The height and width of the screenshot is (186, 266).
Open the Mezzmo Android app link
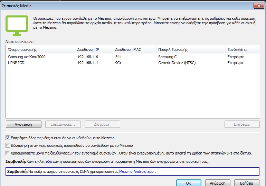[x=136, y=171]
